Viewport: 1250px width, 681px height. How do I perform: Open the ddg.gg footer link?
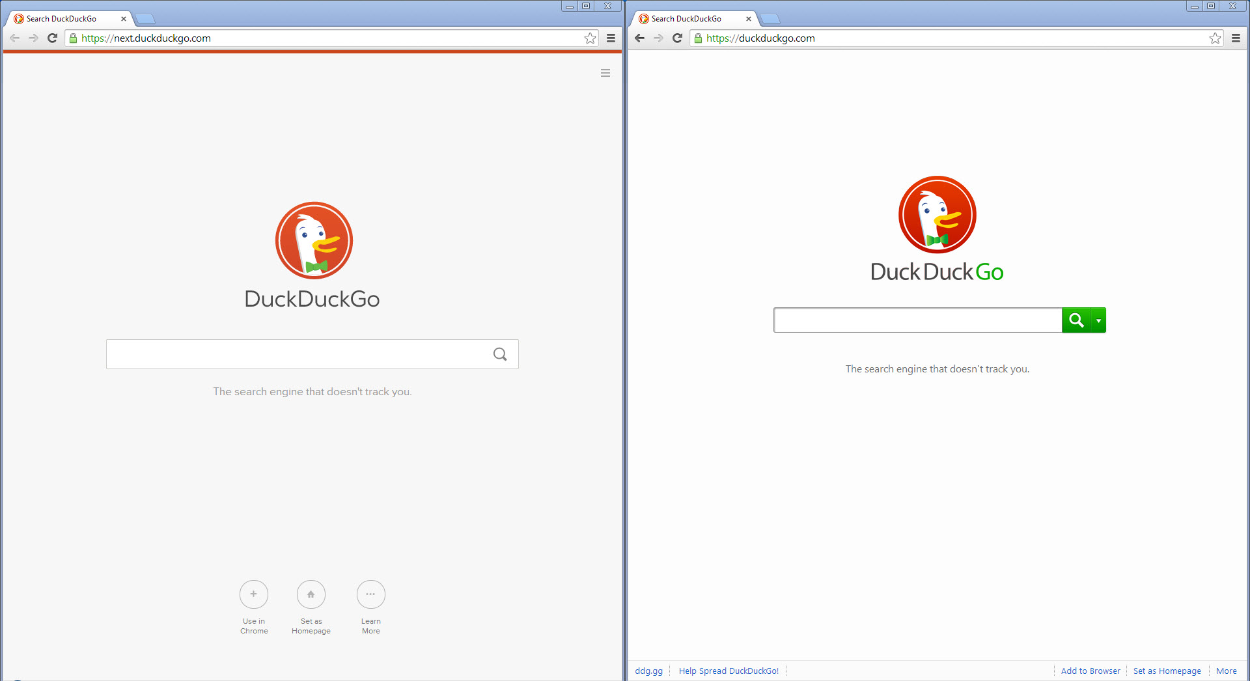click(x=649, y=671)
